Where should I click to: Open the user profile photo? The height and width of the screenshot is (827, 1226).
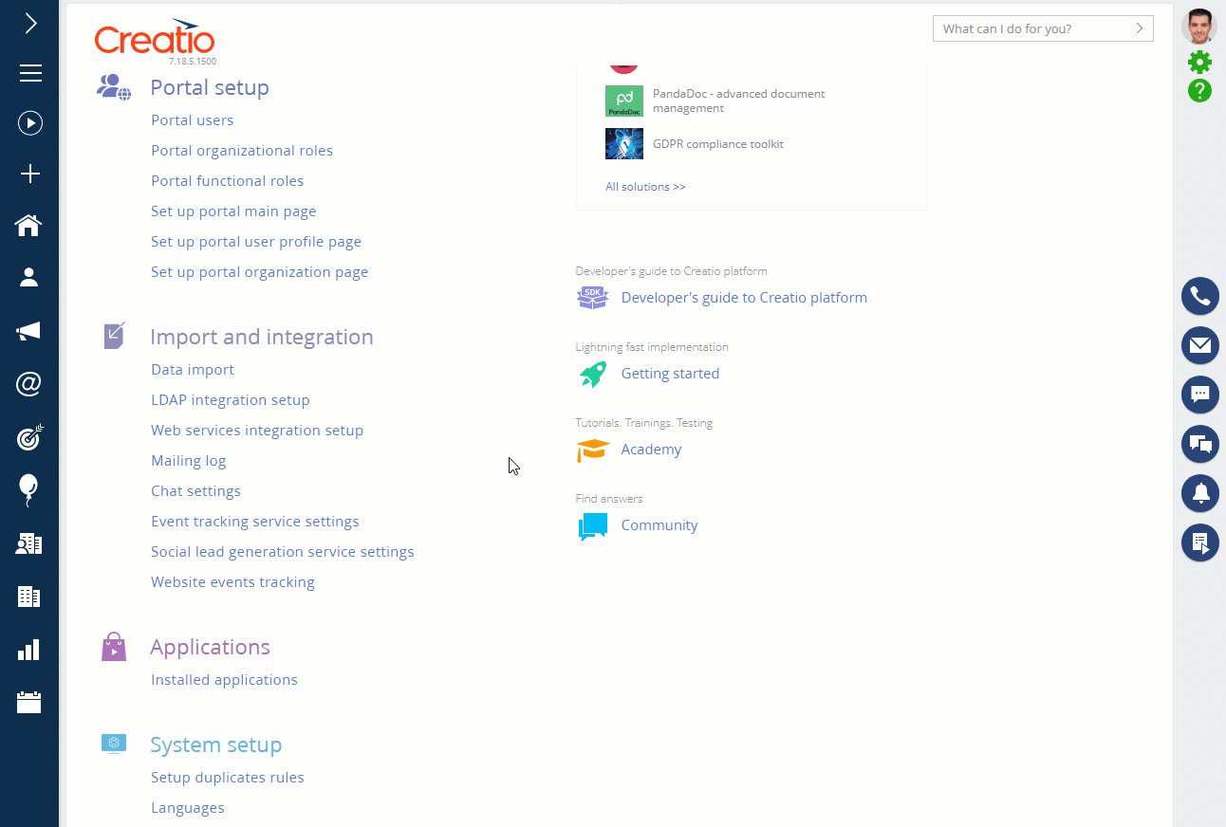pyautogui.click(x=1199, y=27)
